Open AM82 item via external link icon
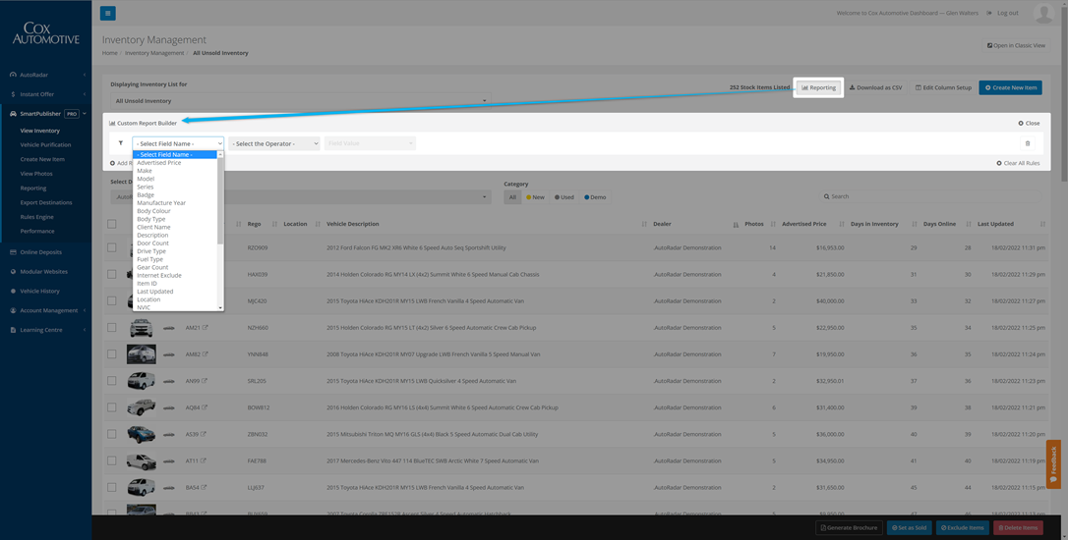Image resolution: width=1068 pixels, height=540 pixels. coord(205,354)
